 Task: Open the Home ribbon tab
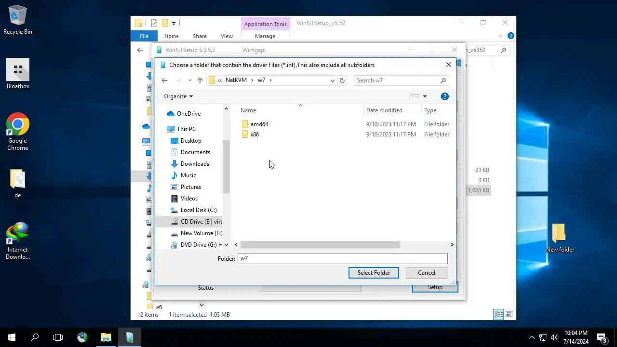[172, 36]
